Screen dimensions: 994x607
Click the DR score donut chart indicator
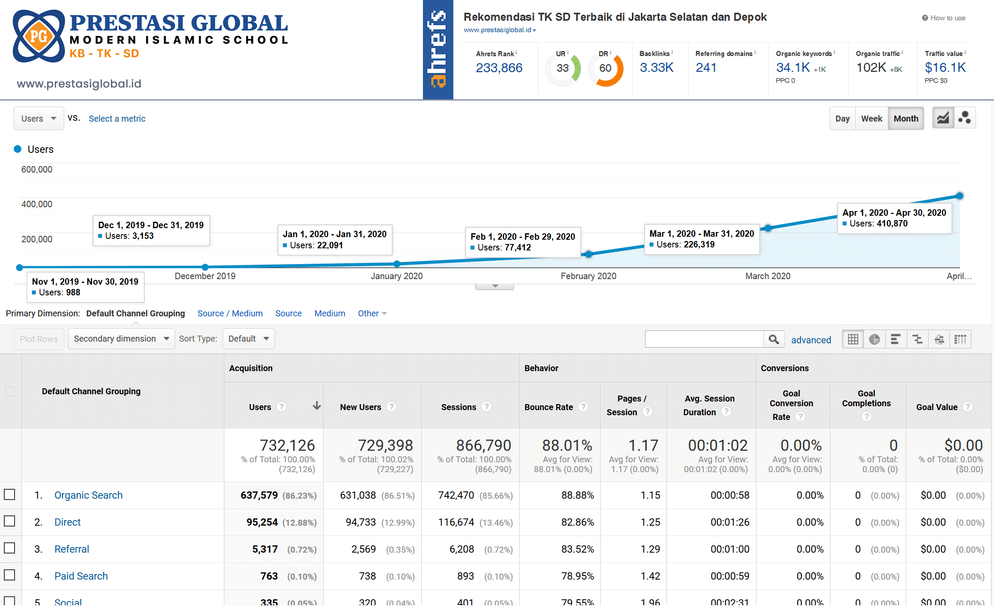coord(607,67)
